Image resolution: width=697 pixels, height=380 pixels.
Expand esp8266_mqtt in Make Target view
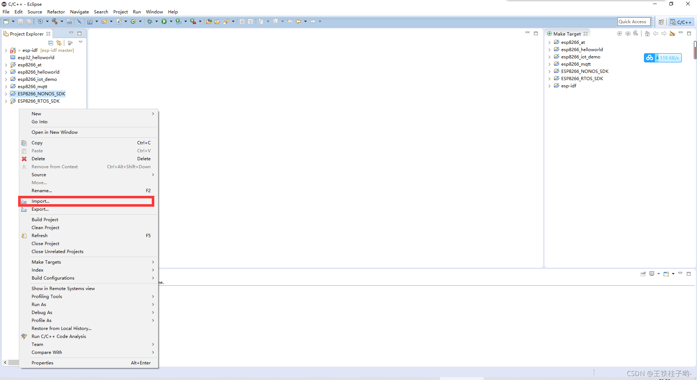point(549,64)
